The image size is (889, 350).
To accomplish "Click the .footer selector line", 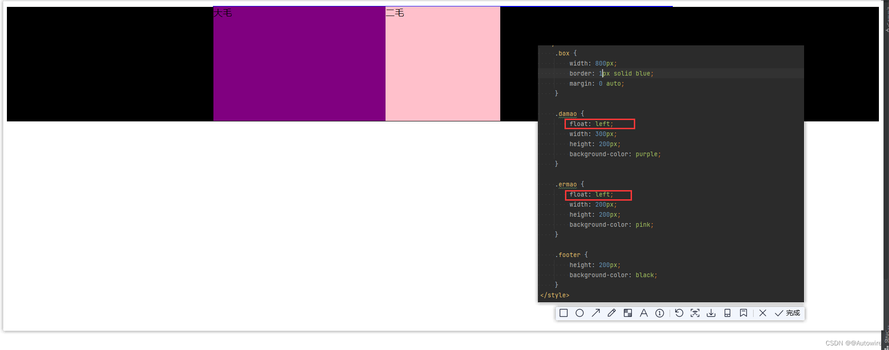I will 571,255.
